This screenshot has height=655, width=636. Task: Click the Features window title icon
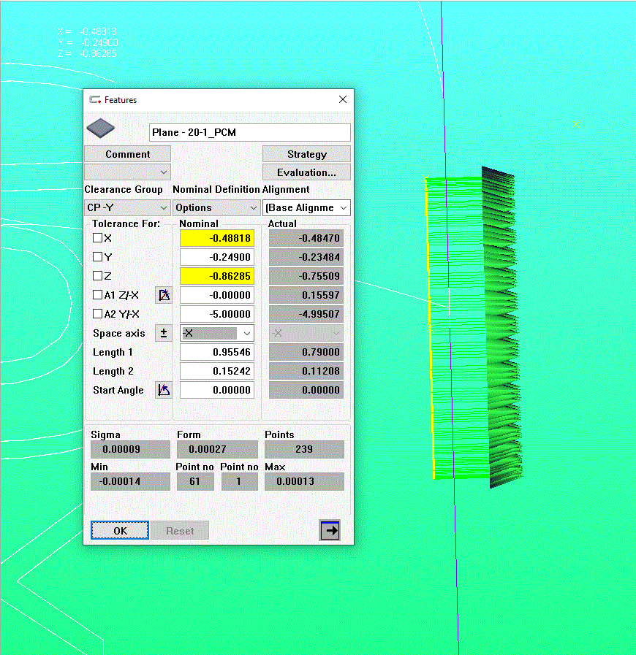(x=95, y=100)
